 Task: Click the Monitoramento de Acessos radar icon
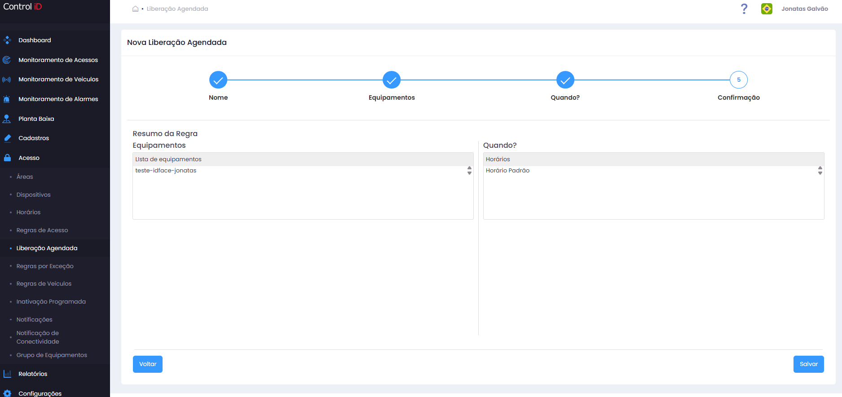7,60
